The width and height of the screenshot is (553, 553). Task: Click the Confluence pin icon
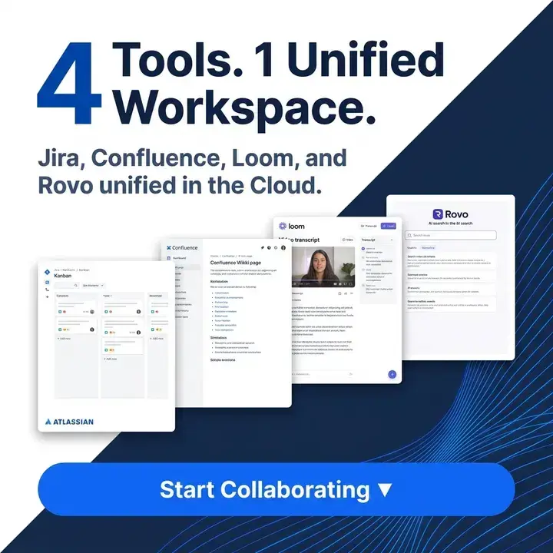click(x=263, y=247)
